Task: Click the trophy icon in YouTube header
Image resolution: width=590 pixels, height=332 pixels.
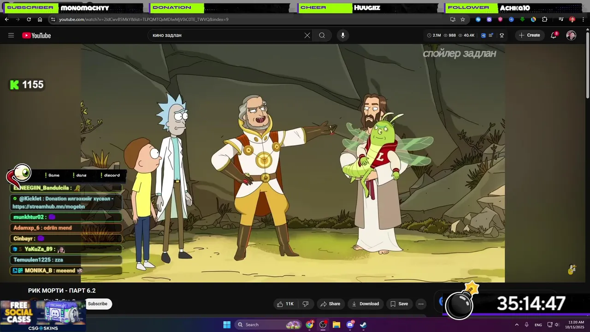Action: [501, 36]
